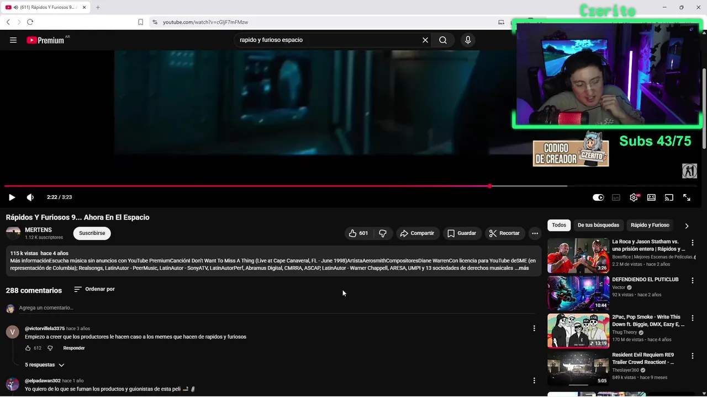The width and height of the screenshot is (707, 397).
Task: Toggle autoplay switch in player
Action: [x=598, y=197]
